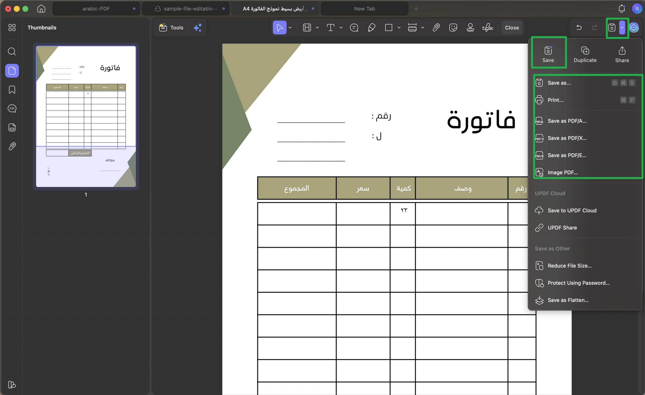Choose Save as PDF/E... option
Screen dimensions: 645x395
click(x=585, y=155)
